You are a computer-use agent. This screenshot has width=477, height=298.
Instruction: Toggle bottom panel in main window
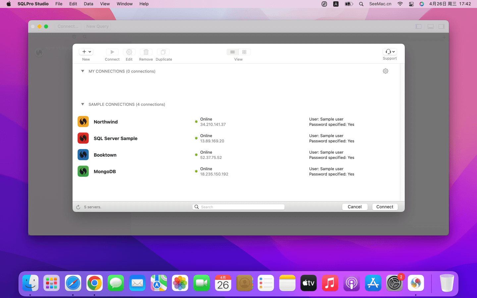[x=431, y=26]
